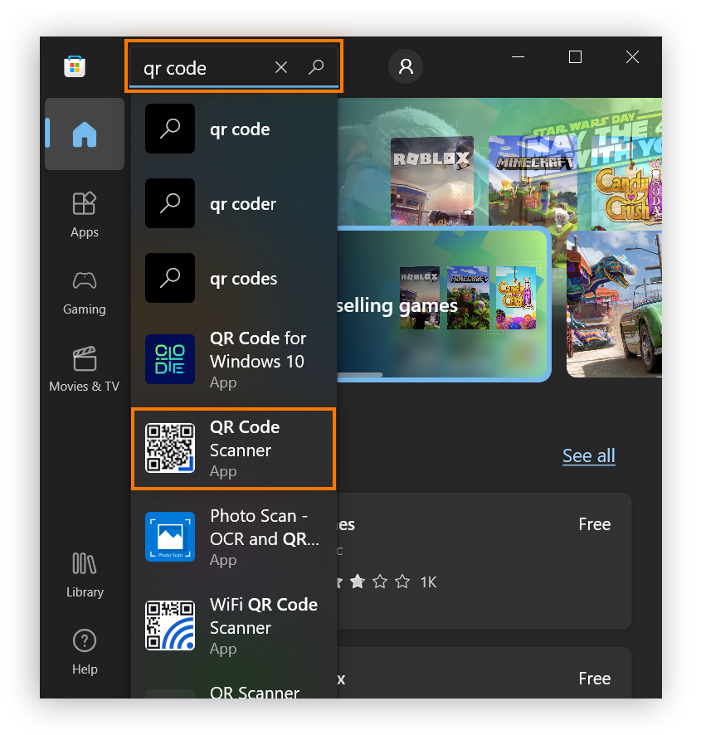Open the WiFi QR Code Scanner app icon

tap(169, 625)
